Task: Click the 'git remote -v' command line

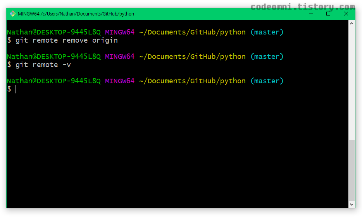Action: click(x=39, y=65)
